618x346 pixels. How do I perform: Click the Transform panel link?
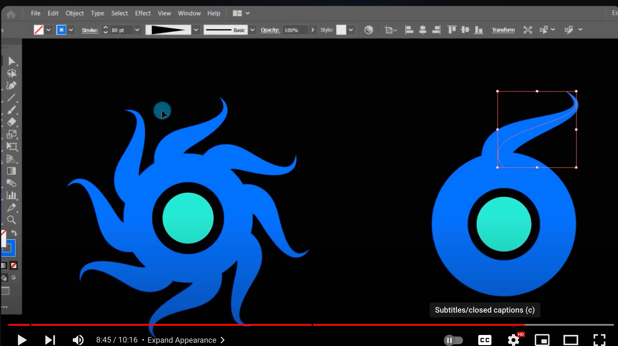point(503,30)
